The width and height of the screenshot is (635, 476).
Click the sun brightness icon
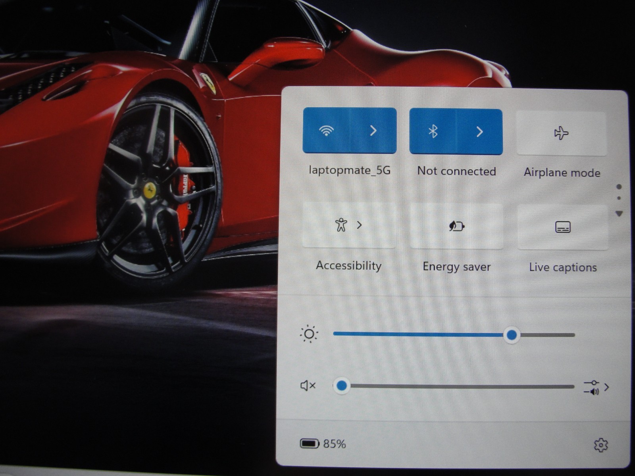[x=309, y=334]
